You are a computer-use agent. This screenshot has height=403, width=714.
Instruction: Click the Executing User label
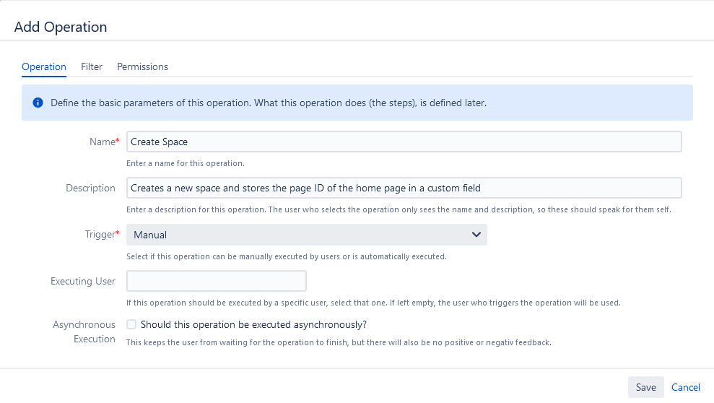click(83, 281)
